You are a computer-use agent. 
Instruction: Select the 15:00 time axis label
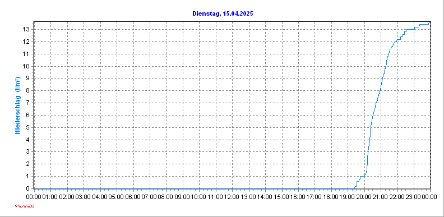[x=282, y=197]
